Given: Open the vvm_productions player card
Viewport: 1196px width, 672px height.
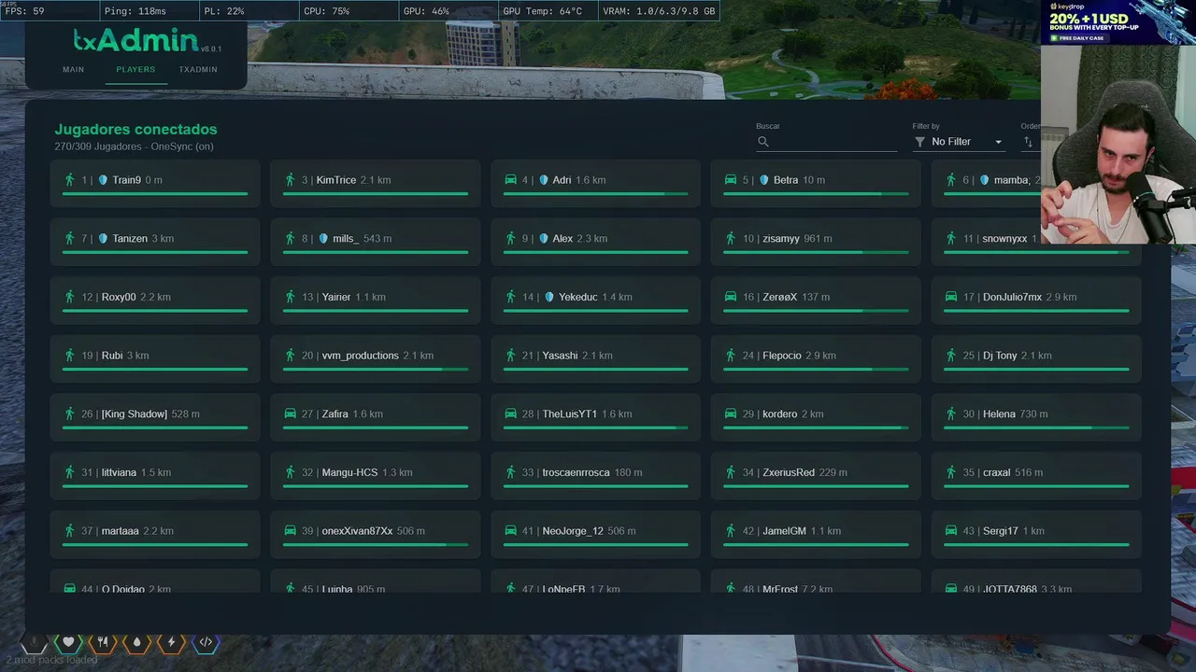Looking at the screenshot, I should 376,359.
